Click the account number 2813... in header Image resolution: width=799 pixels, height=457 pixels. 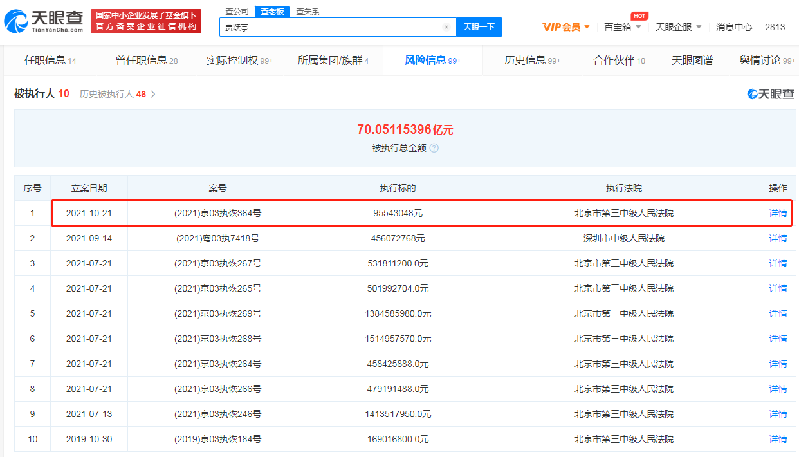780,27
